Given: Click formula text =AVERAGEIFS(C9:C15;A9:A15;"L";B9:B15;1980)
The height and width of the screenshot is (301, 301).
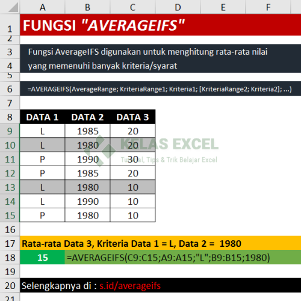Looking at the screenshot, I should (x=169, y=258).
